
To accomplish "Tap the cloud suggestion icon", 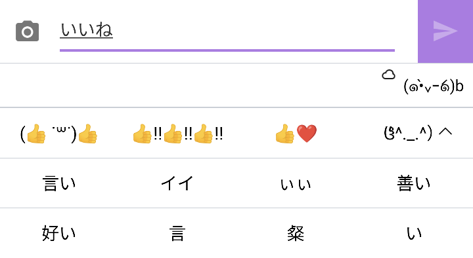I will coord(388,75).
